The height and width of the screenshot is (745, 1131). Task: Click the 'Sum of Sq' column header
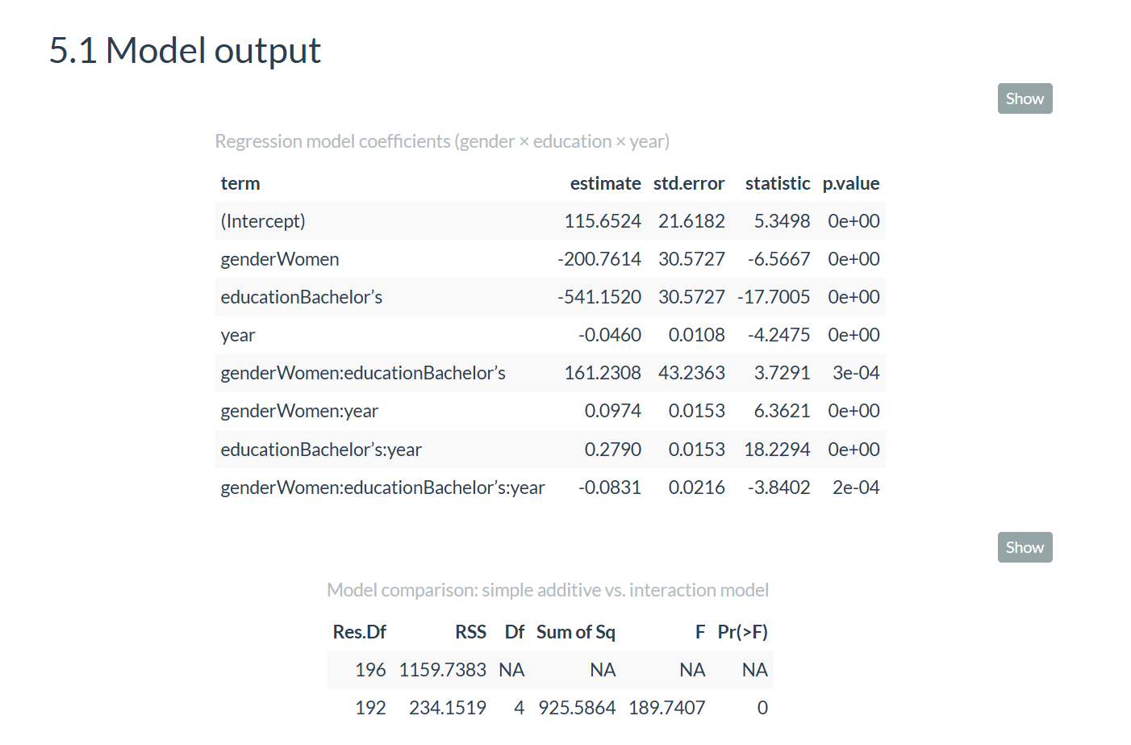pyautogui.click(x=575, y=632)
